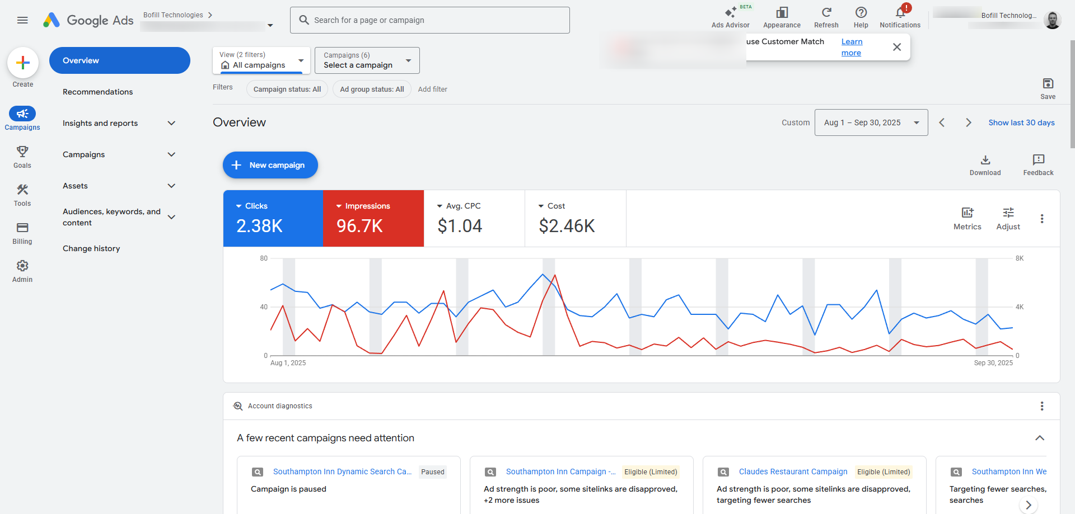Screen dimensions: 1075x514
Task: Open Southampton Inn Campaign Eligible (Limited) link
Action: (x=560, y=471)
